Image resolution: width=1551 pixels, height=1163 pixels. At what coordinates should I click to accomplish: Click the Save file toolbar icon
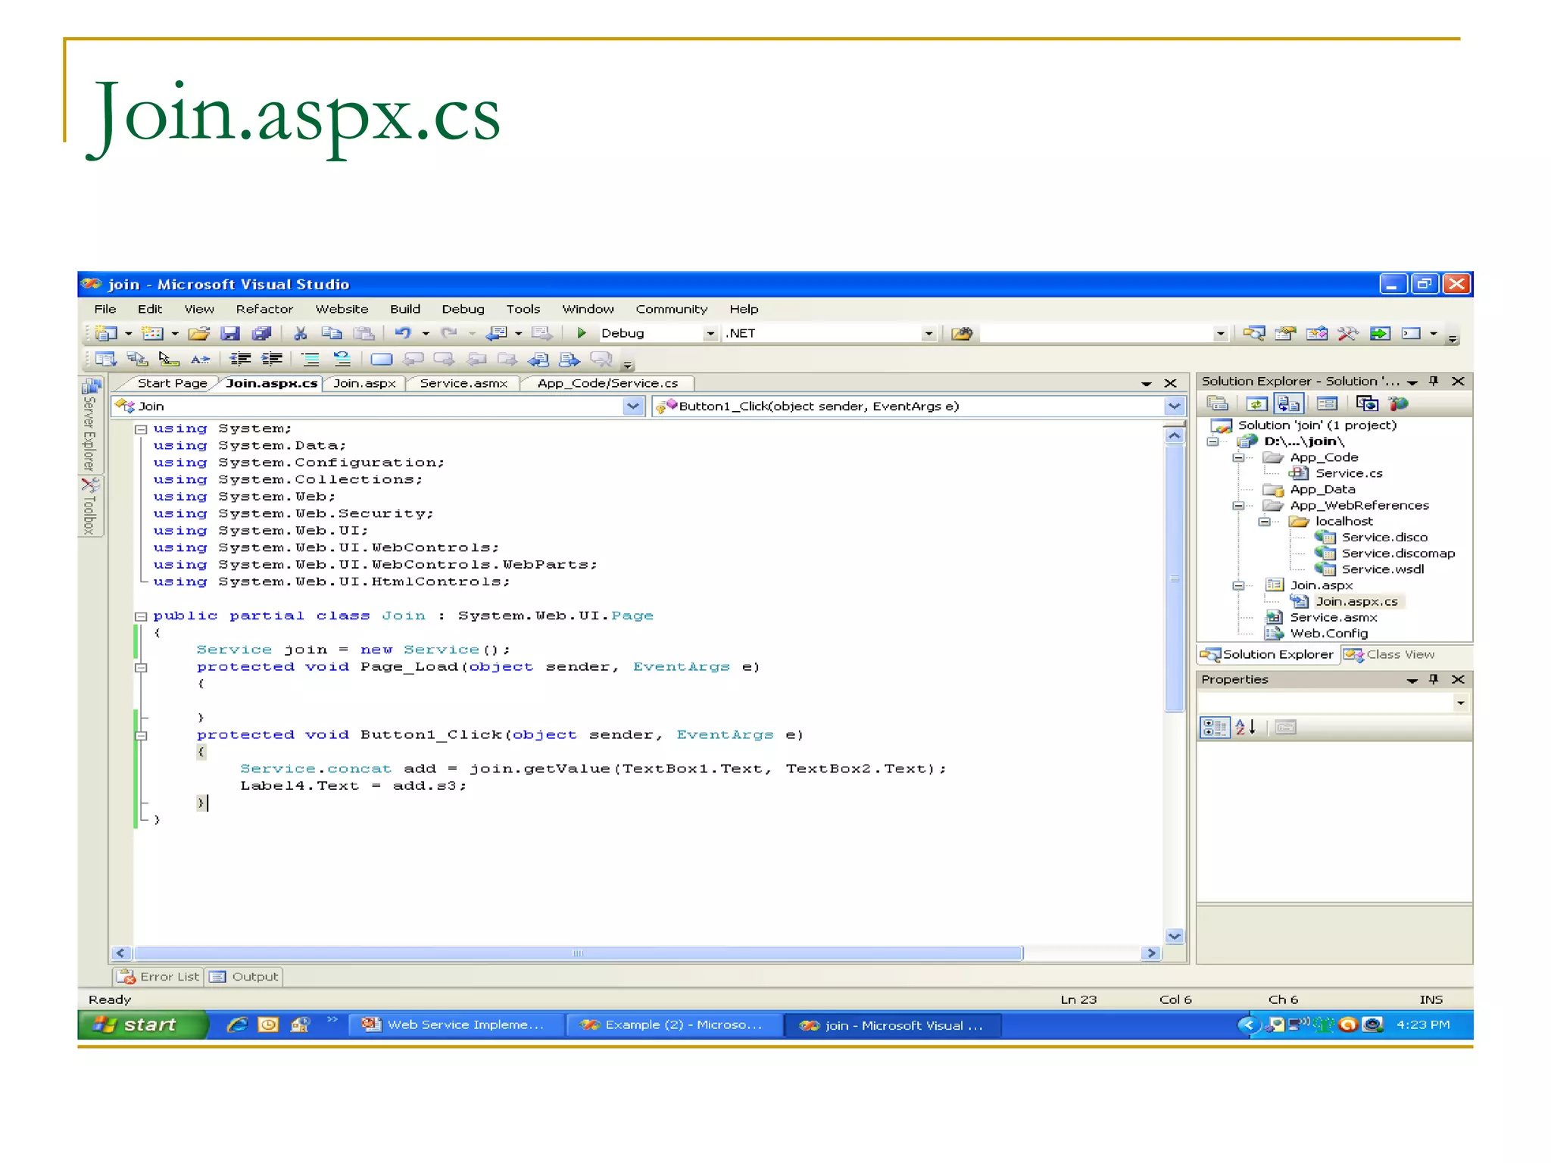230,333
